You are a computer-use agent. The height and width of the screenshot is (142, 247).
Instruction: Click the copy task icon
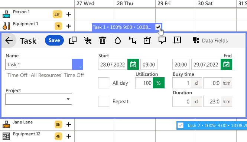pos(73,40)
